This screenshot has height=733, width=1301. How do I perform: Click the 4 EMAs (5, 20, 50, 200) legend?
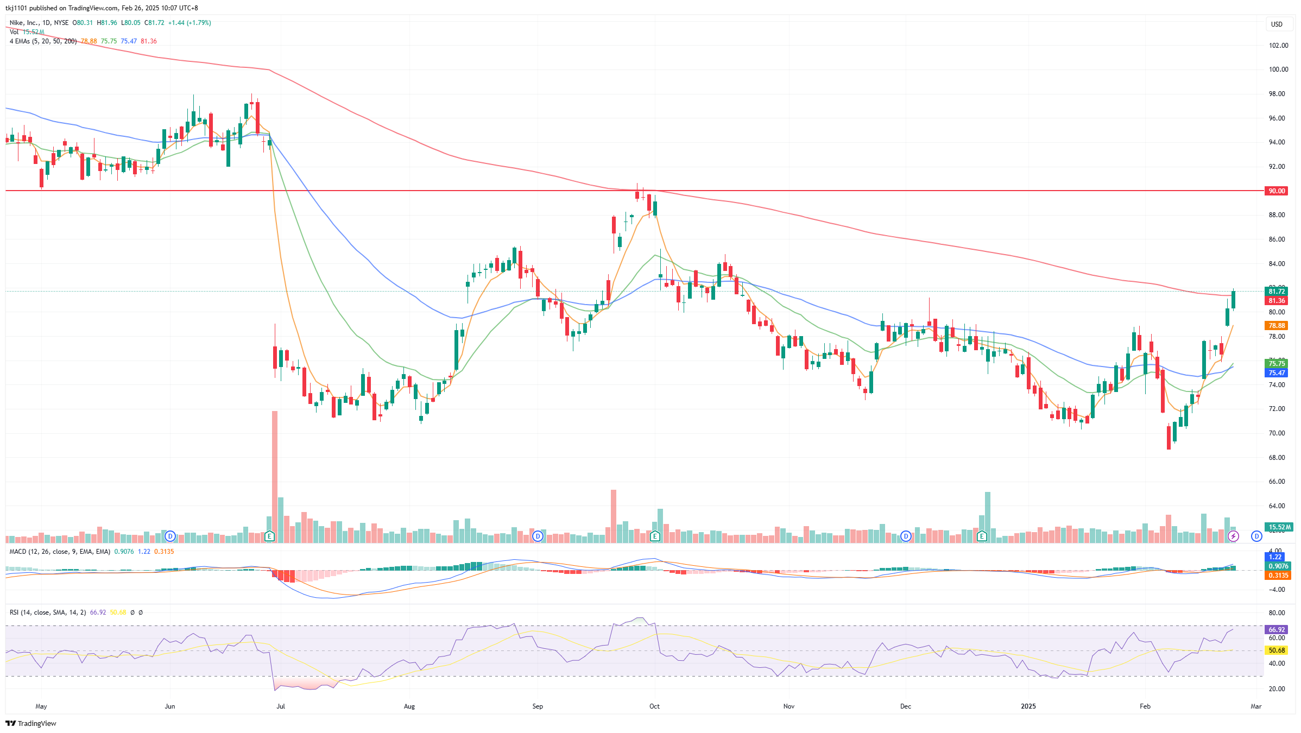(43, 41)
